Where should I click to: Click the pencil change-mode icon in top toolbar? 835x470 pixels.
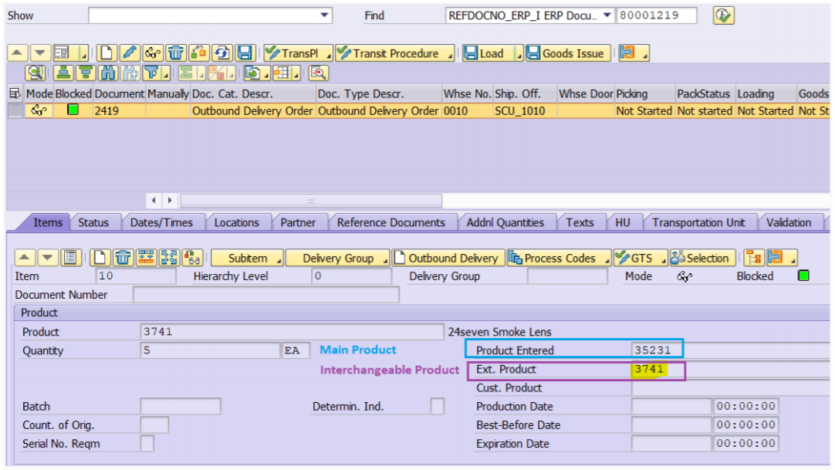coord(130,53)
